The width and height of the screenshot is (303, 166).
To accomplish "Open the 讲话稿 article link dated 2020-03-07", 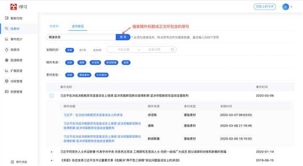I will tap(93, 115).
